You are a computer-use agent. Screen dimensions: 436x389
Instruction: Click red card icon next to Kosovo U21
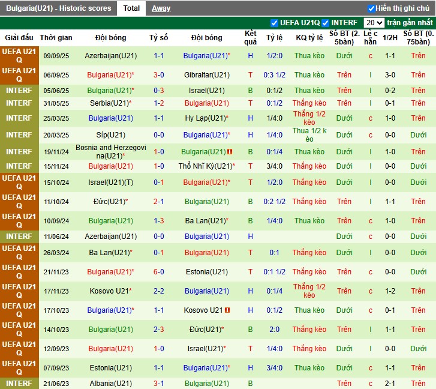click(x=227, y=310)
